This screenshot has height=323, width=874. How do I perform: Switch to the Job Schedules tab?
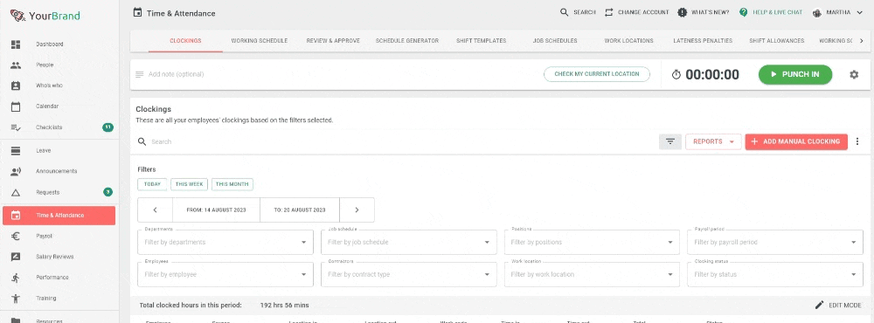[x=555, y=41]
